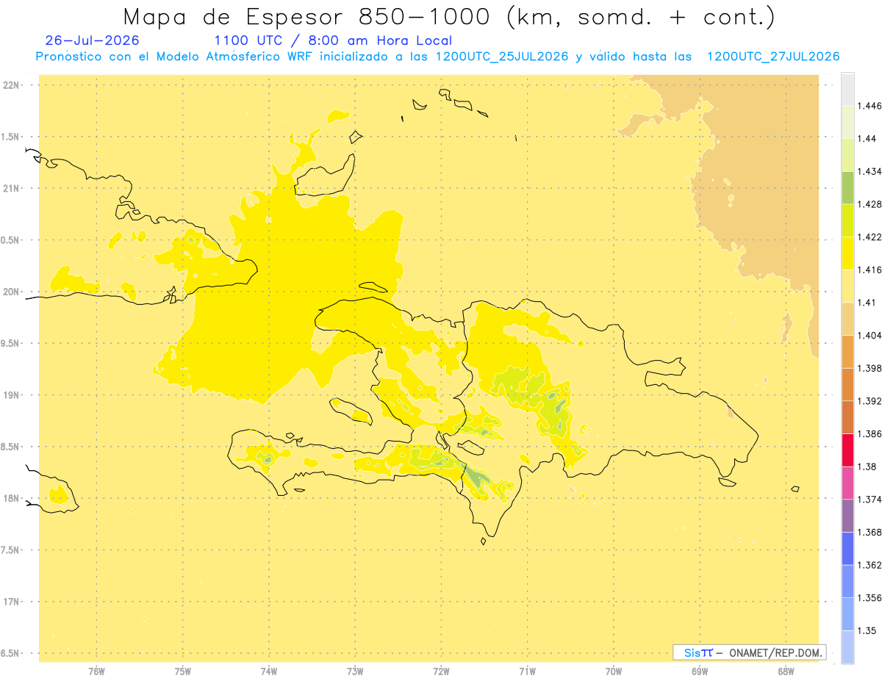Click the '8.5N' latitude label
882x681 pixels.
10,447
